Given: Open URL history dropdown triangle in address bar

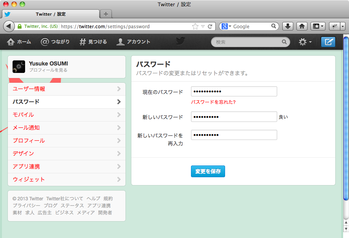Looking at the screenshot, I should point(203,27).
